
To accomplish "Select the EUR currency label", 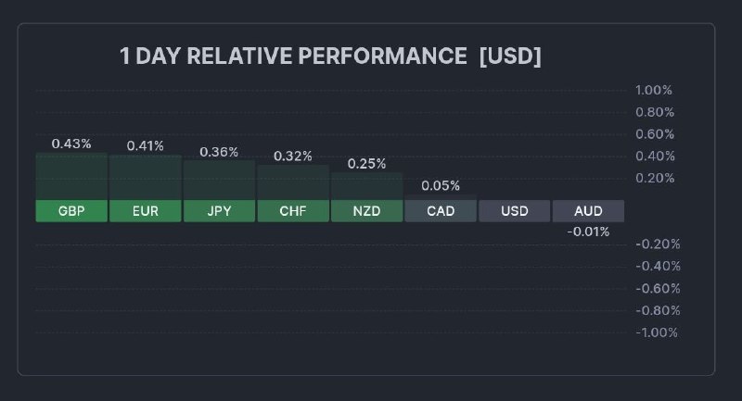I will (145, 211).
